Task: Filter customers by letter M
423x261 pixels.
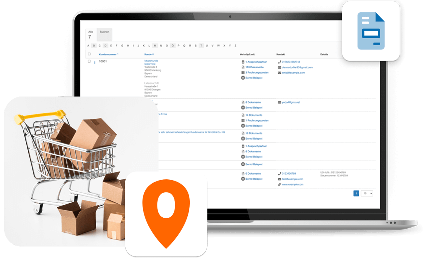Action: click(155, 46)
